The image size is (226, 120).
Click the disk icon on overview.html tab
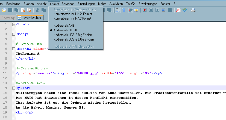point(19,18)
